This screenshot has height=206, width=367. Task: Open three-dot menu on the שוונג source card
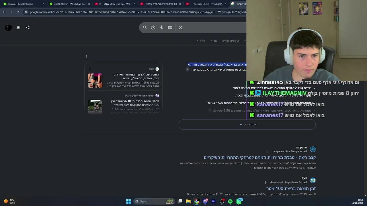[x=90, y=69]
